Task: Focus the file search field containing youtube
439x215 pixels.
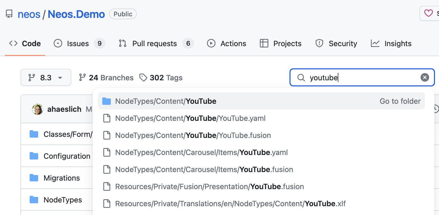Action: tap(362, 78)
